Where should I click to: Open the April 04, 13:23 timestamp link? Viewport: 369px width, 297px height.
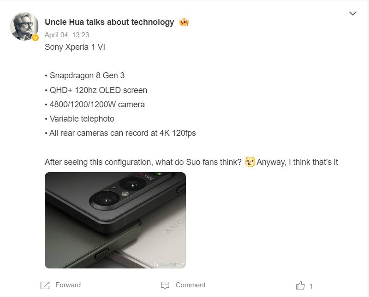(67, 35)
